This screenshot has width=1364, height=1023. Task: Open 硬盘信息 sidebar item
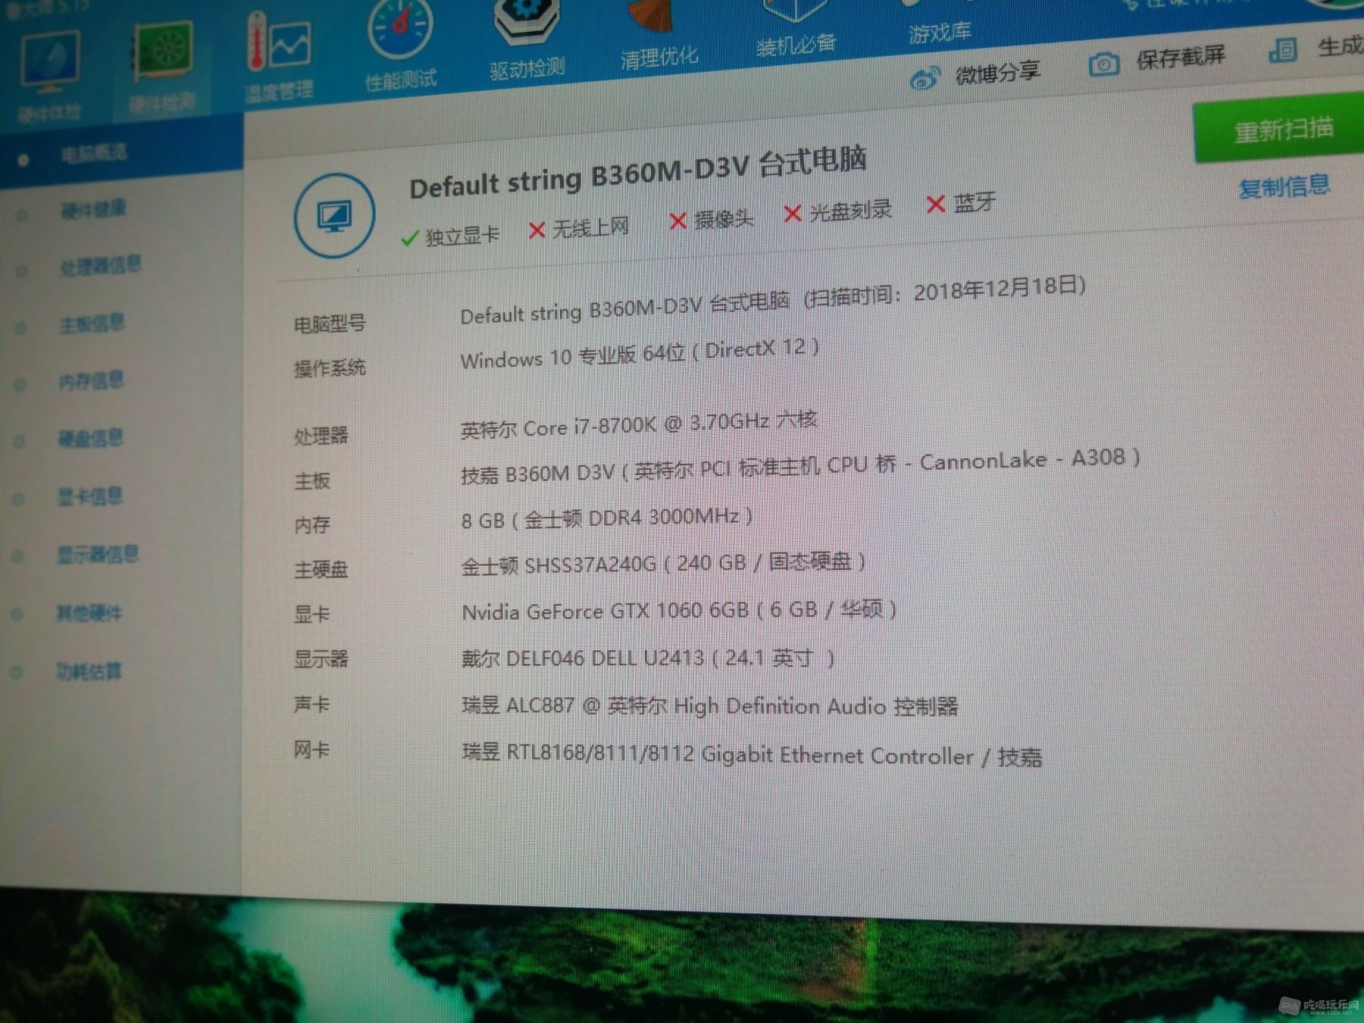point(90,438)
